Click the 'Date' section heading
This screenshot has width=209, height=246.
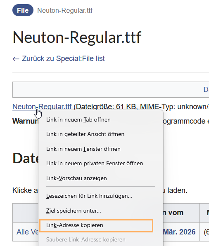pyautogui.click(x=26, y=158)
